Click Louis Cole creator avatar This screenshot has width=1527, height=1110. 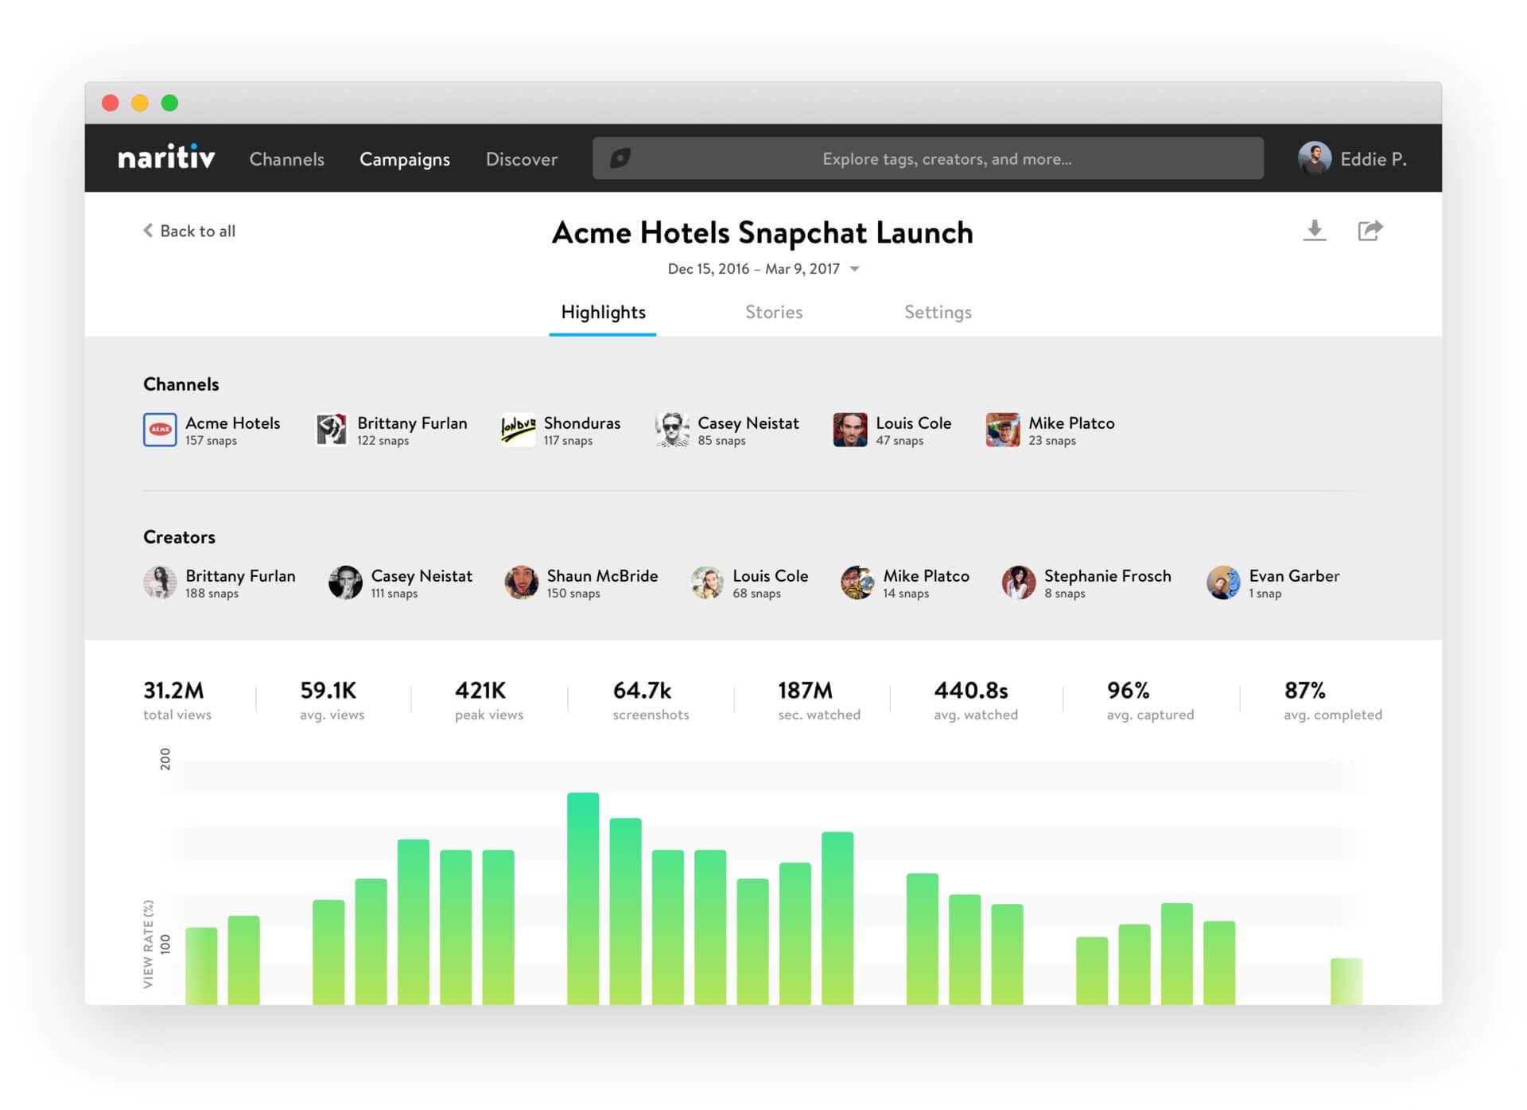coord(707,582)
